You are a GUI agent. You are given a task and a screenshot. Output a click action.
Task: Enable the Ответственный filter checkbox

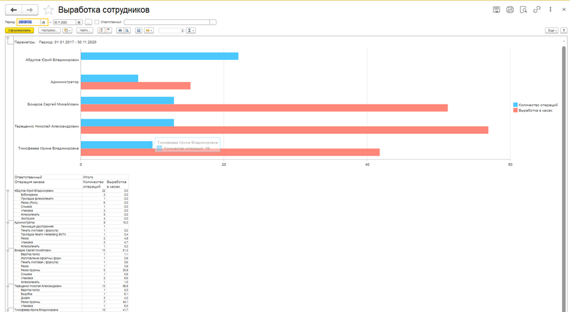click(96, 22)
